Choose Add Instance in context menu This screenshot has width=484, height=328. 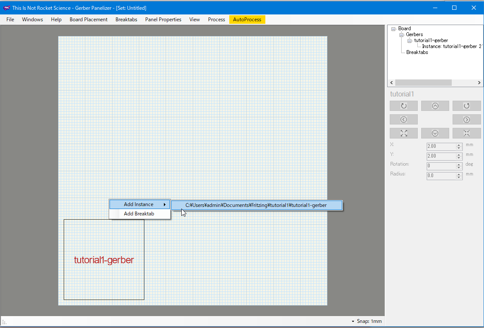pyautogui.click(x=140, y=204)
